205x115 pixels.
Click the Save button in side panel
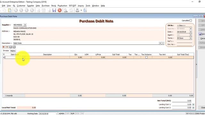pyautogui.click(x=202, y=34)
